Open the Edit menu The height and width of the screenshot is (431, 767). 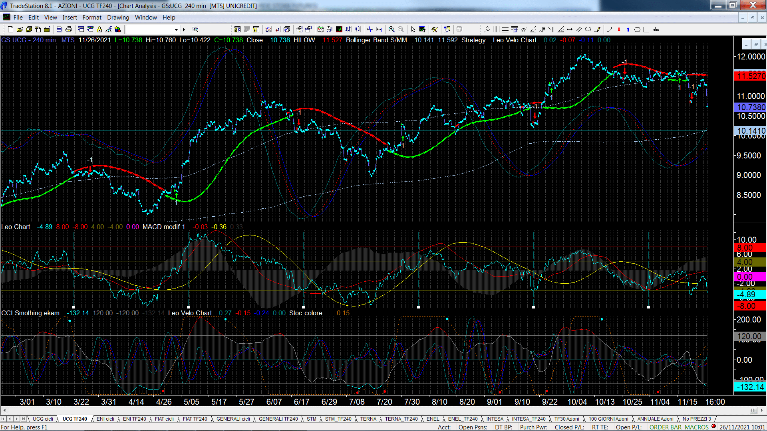[34, 18]
